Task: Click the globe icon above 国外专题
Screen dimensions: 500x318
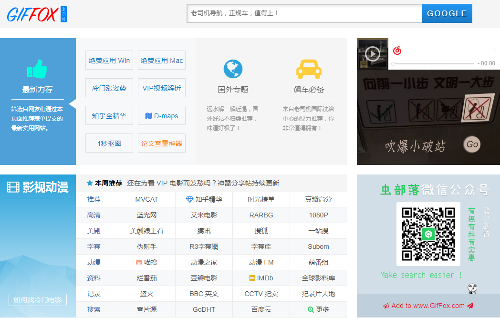Action: click(233, 69)
